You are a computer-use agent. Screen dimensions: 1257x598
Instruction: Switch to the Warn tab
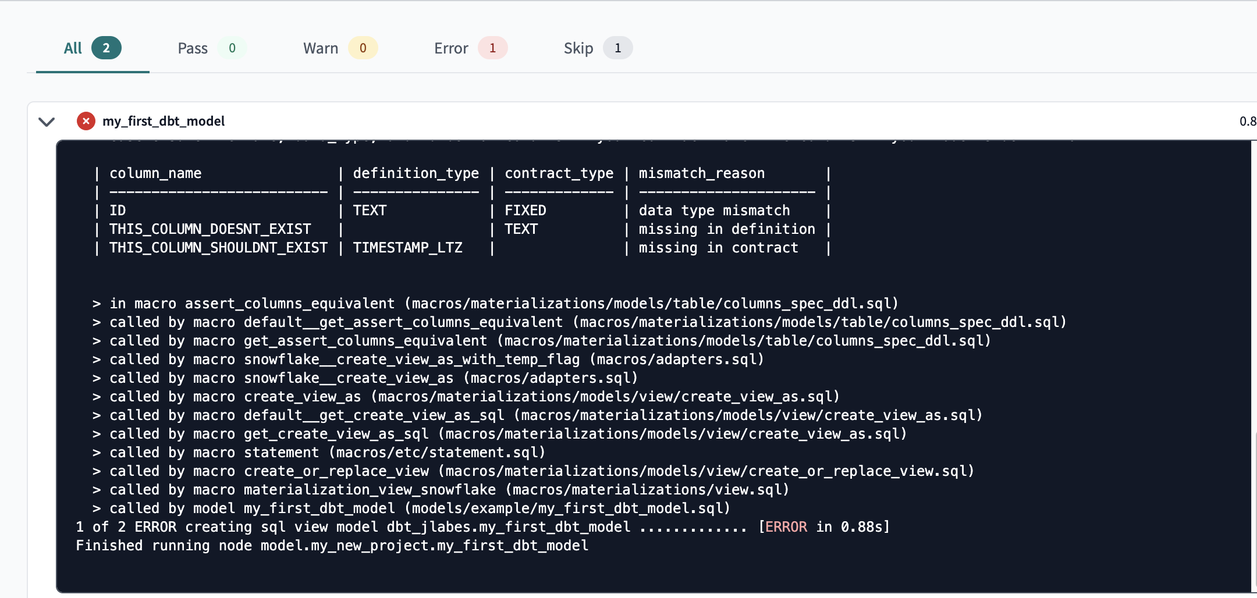tap(321, 48)
